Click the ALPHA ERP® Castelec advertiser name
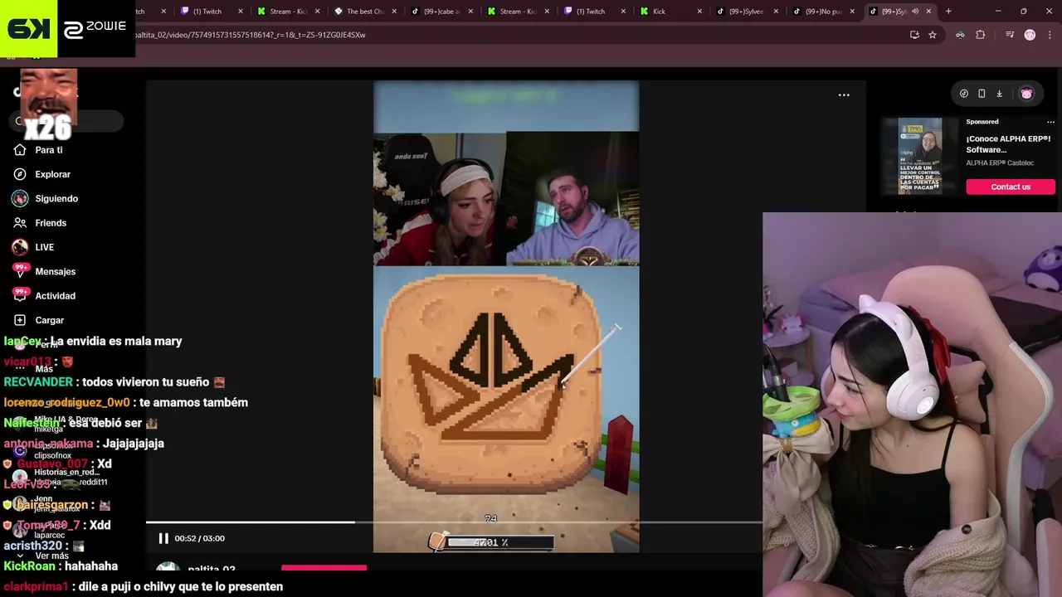The width and height of the screenshot is (1062, 597). pyautogui.click(x=1000, y=163)
